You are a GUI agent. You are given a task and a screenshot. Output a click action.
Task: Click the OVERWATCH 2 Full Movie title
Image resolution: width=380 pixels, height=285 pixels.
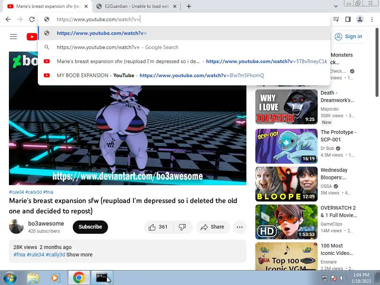point(338,212)
